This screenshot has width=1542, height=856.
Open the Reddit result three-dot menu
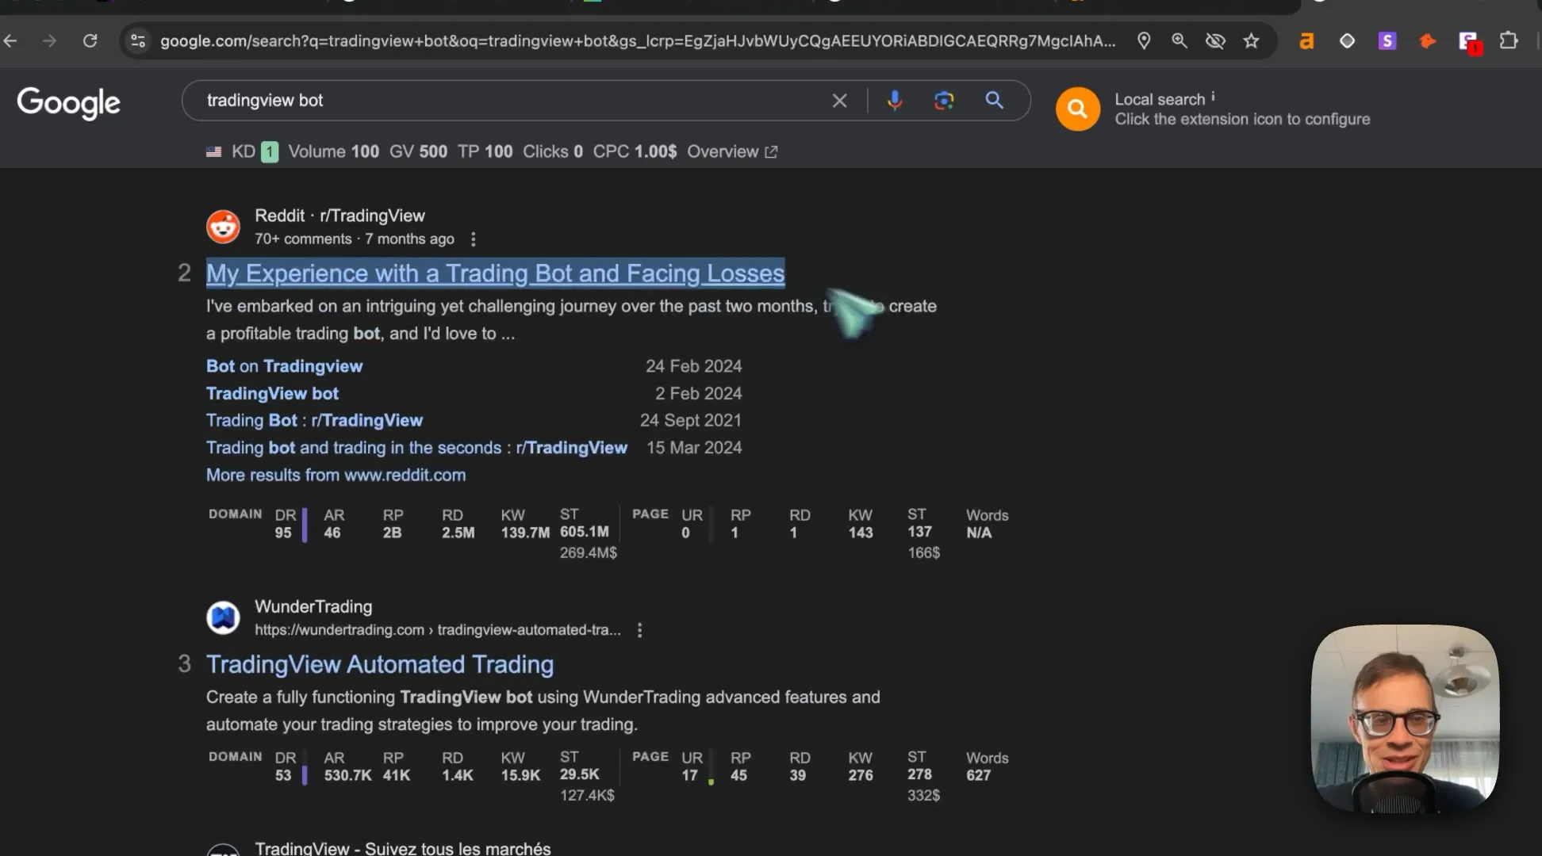pyautogui.click(x=474, y=239)
